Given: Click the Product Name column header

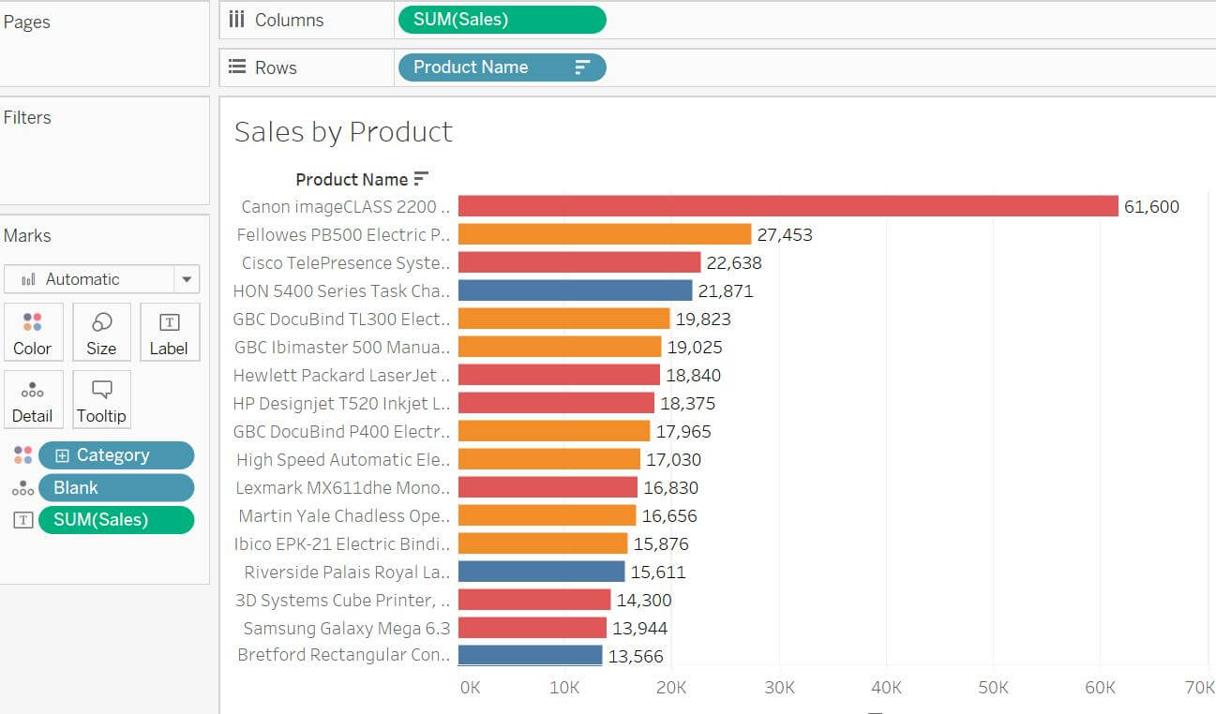Looking at the screenshot, I should pos(352,180).
